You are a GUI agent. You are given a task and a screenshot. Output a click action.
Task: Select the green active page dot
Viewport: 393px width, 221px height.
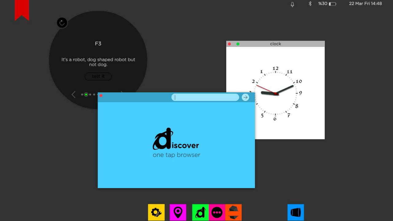tap(86, 95)
